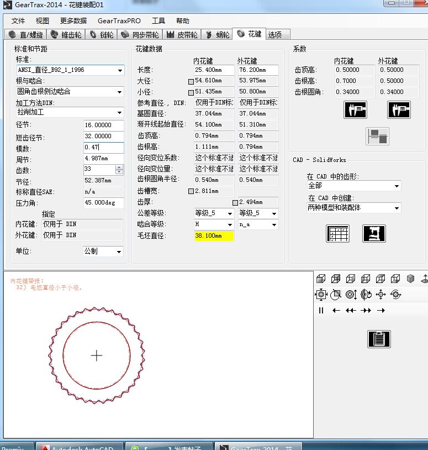Viewport: 428px width, 450px height.
Task: Select the left view cube icon
Action: coord(366,279)
